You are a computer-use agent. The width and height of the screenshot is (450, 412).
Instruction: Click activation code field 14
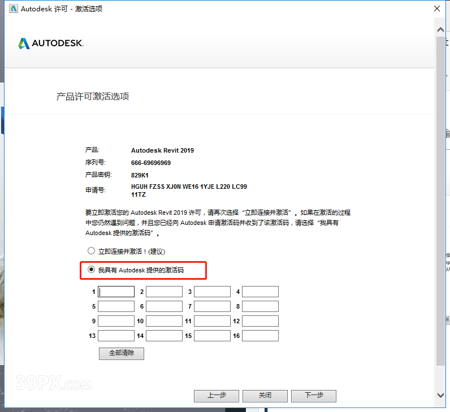click(164, 336)
